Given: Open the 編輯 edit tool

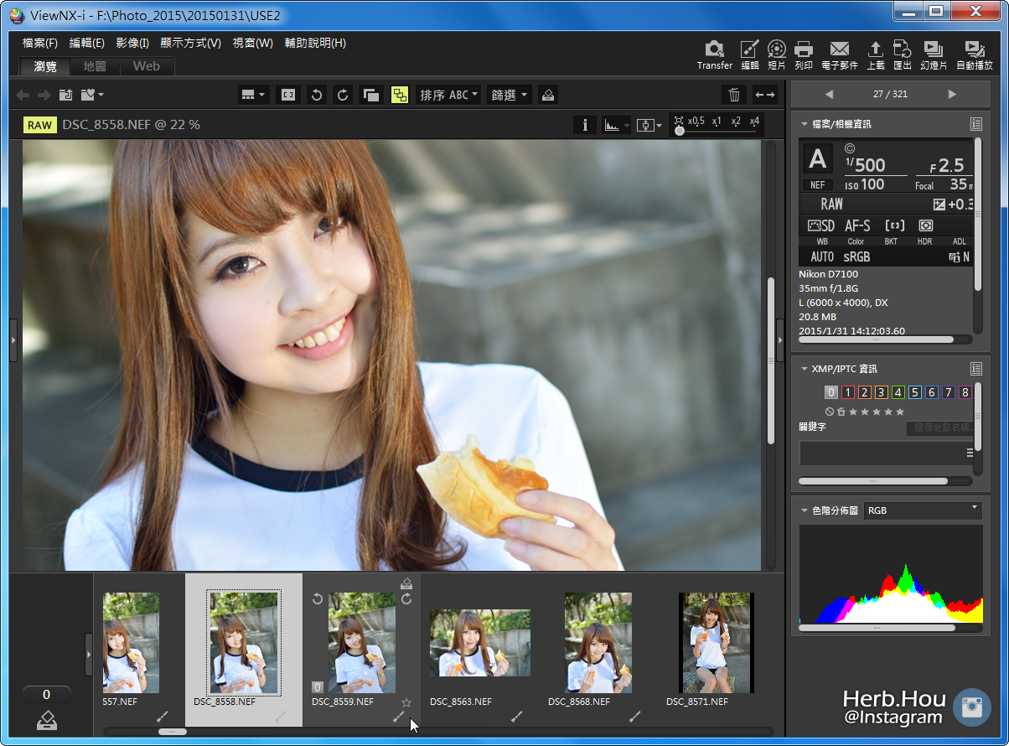Looking at the screenshot, I should [748, 50].
